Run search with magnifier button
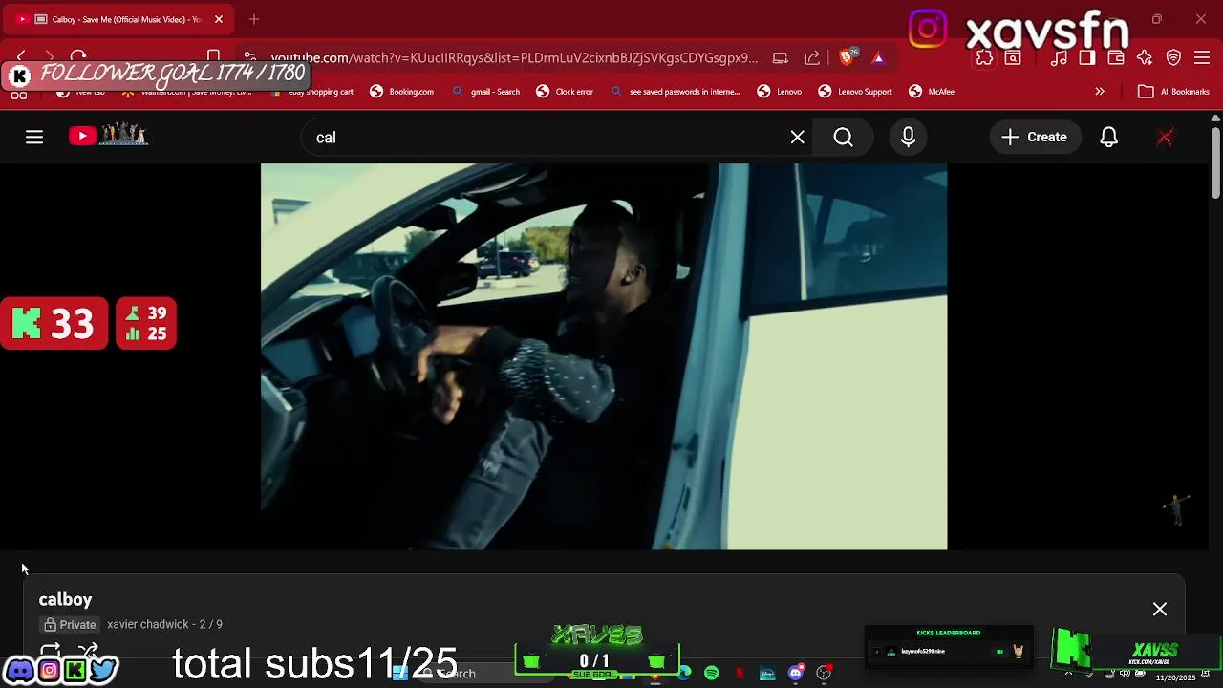Image resolution: width=1223 pixels, height=688 pixels. (x=843, y=137)
